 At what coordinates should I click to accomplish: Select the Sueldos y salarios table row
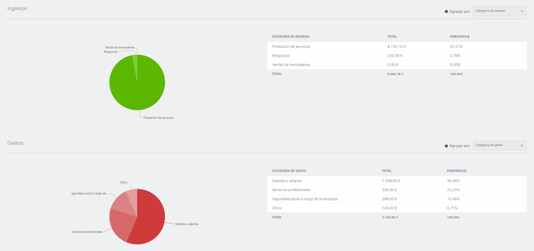397,181
